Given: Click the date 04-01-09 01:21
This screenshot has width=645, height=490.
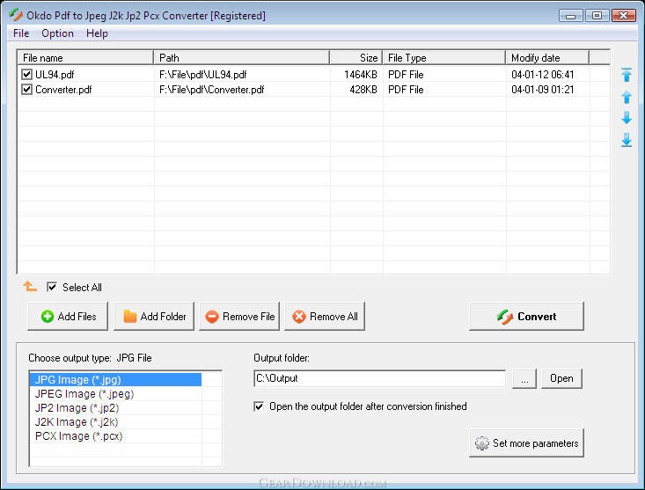Looking at the screenshot, I should click(x=543, y=89).
